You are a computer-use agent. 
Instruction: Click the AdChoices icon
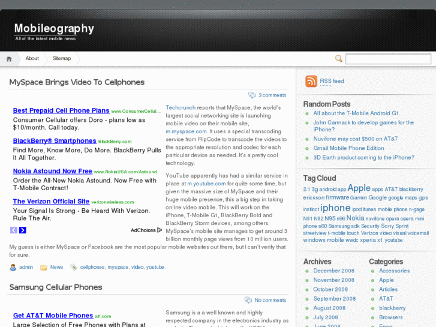click(160, 230)
